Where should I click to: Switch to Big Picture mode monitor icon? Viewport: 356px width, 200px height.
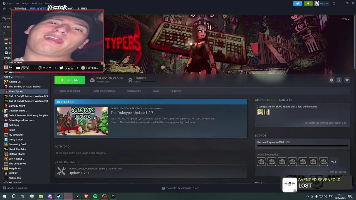click(x=334, y=3)
